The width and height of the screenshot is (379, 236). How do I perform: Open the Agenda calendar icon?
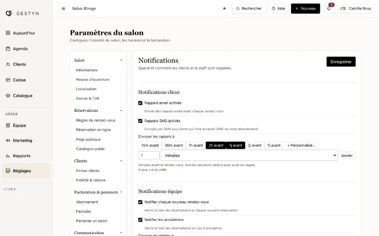8,49
